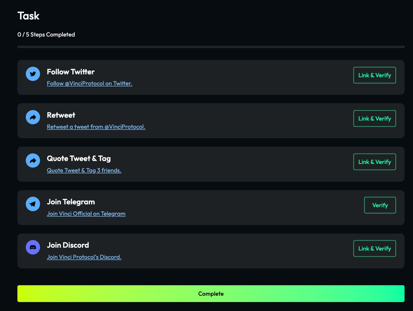
Task: Click the steps progress bar
Action: pos(211,47)
